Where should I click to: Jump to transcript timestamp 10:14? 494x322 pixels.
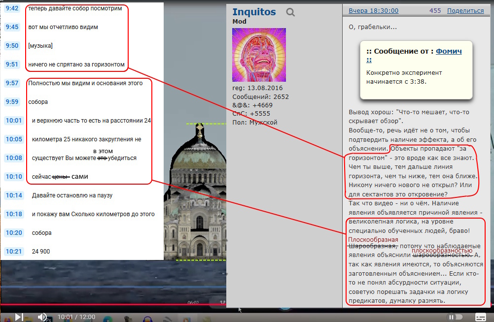(x=14, y=195)
